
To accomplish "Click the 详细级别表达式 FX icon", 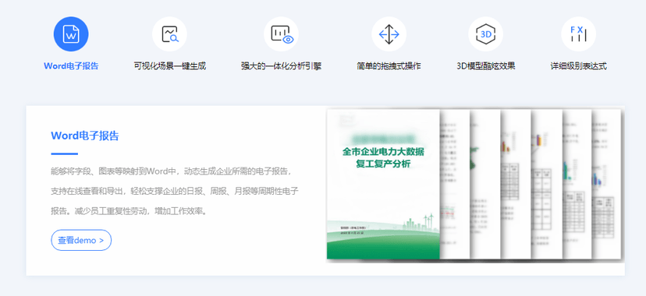I will [578, 34].
